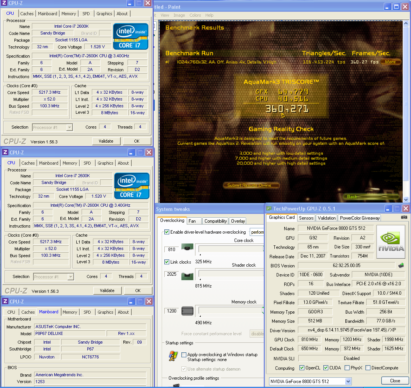Click the top CPU-Z title bar Z icon
Viewport: 411px width, 388px height.
pos(4,3)
